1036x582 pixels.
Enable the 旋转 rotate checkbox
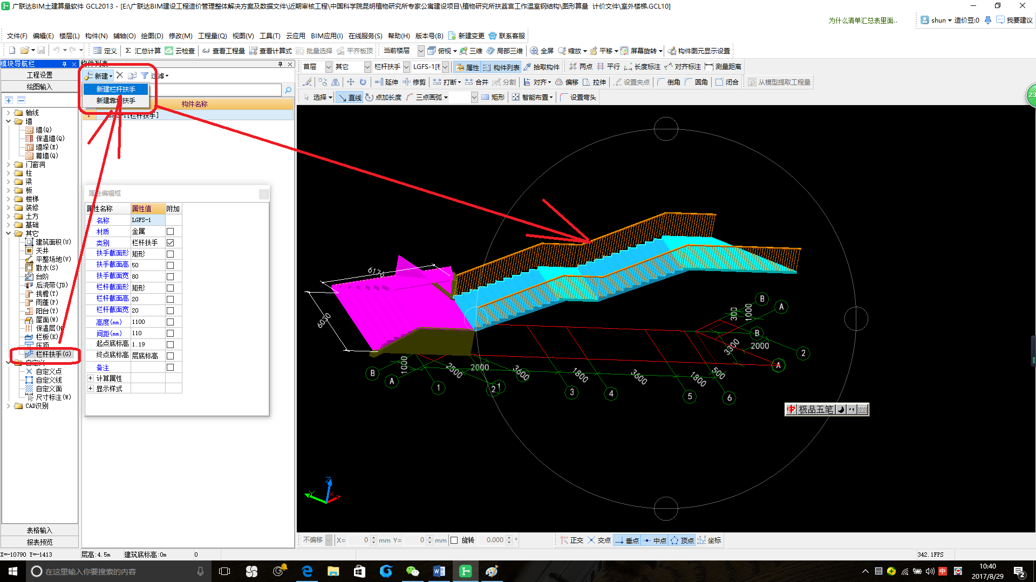click(x=454, y=540)
